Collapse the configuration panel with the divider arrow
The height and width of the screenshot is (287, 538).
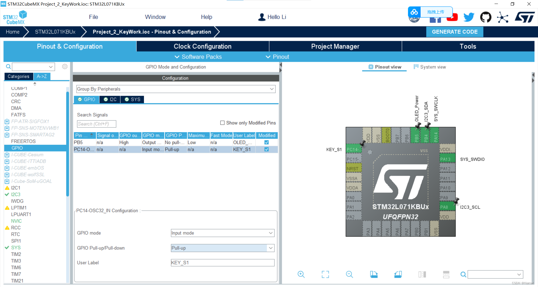280,68
